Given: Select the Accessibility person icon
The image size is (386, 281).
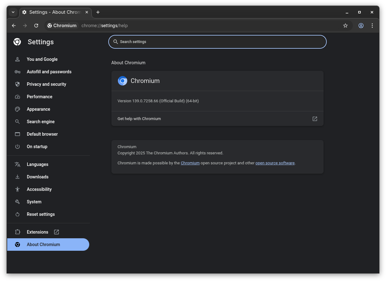Looking at the screenshot, I should click(x=17, y=189).
